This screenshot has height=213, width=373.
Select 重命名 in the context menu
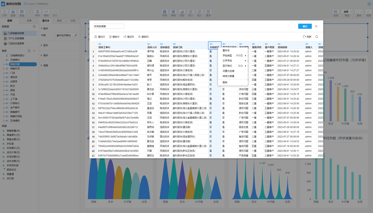tap(226, 50)
